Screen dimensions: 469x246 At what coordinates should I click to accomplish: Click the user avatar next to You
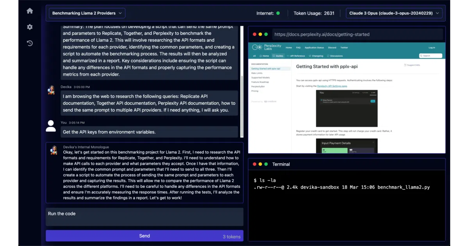click(x=51, y=126)
